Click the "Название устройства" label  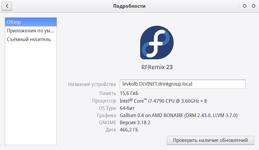92,84
